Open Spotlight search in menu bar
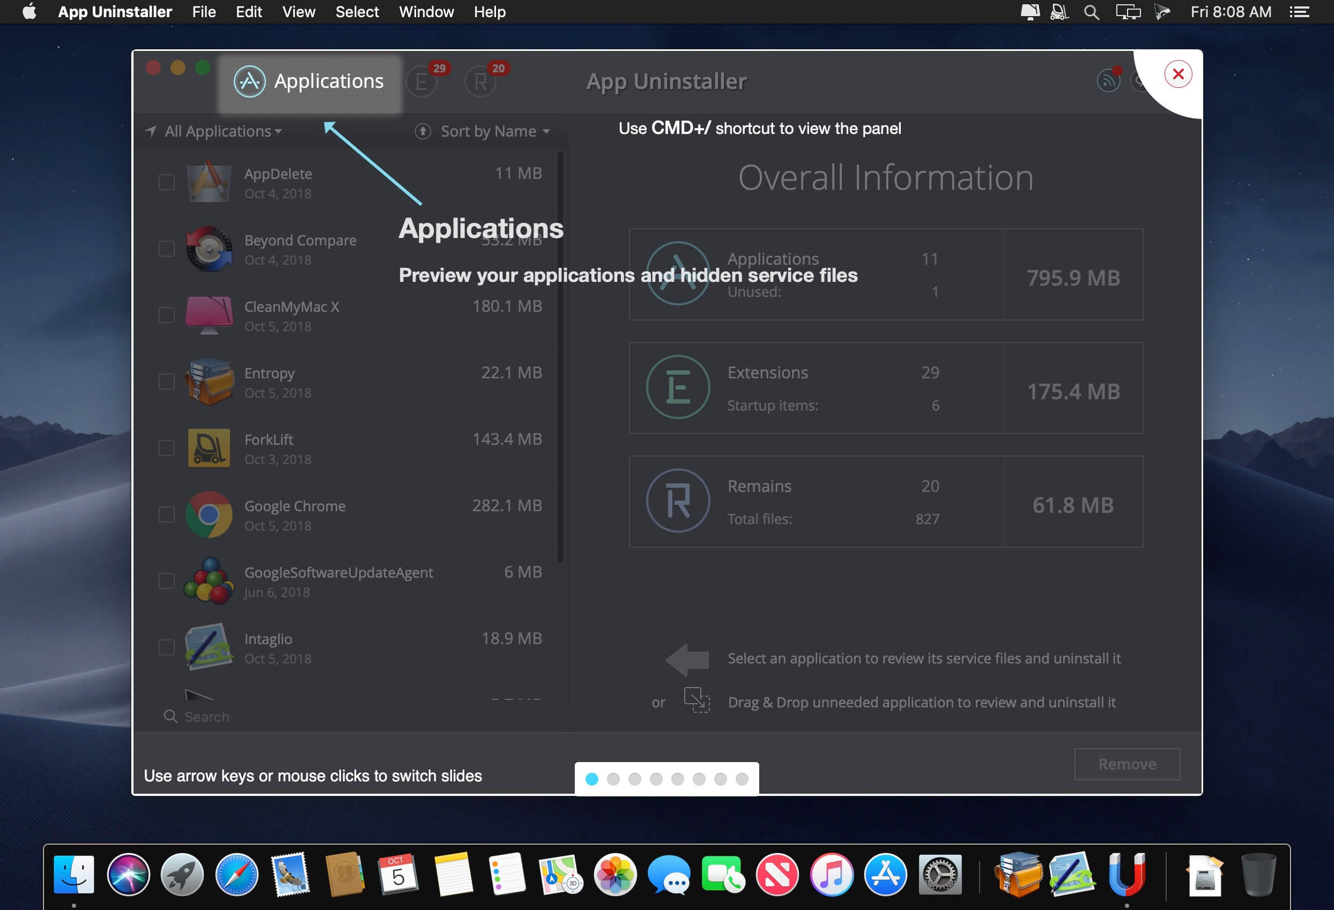This screenshot has height=910, width=1334. pos(1091,12)
